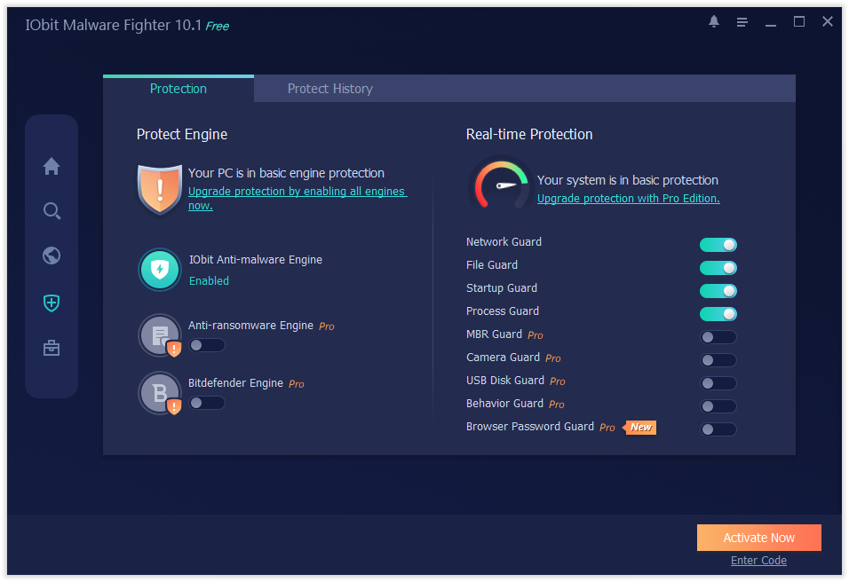
Task: Open the Toolbox via the briefcase icon
Action: 52,347
